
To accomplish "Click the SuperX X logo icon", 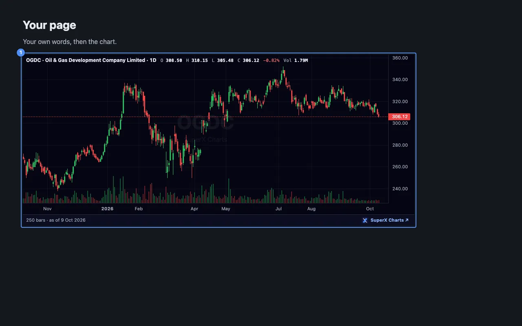I will pos(365,220).
